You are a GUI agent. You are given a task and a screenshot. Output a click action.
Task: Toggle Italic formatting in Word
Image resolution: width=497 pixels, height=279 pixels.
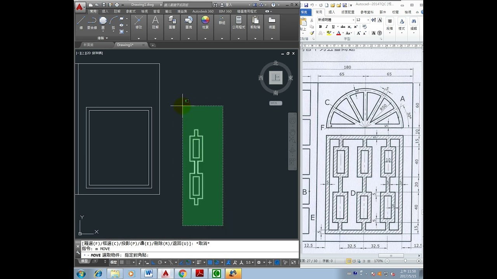click(x=327, y=27)
